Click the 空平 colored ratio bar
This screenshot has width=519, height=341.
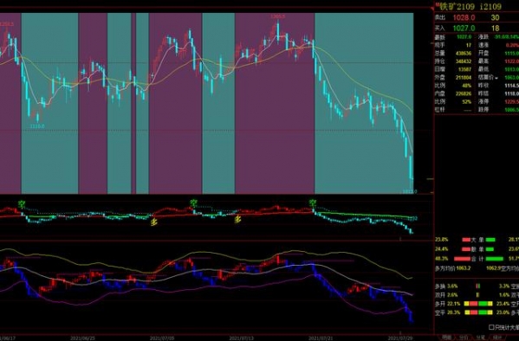point(478,312)
